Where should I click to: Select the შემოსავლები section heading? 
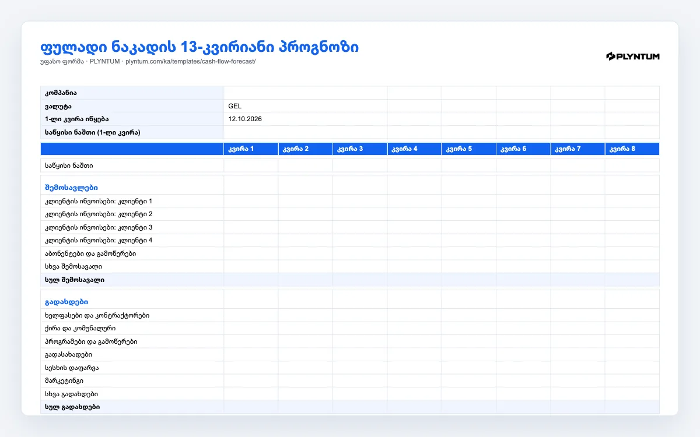(72, 188)
